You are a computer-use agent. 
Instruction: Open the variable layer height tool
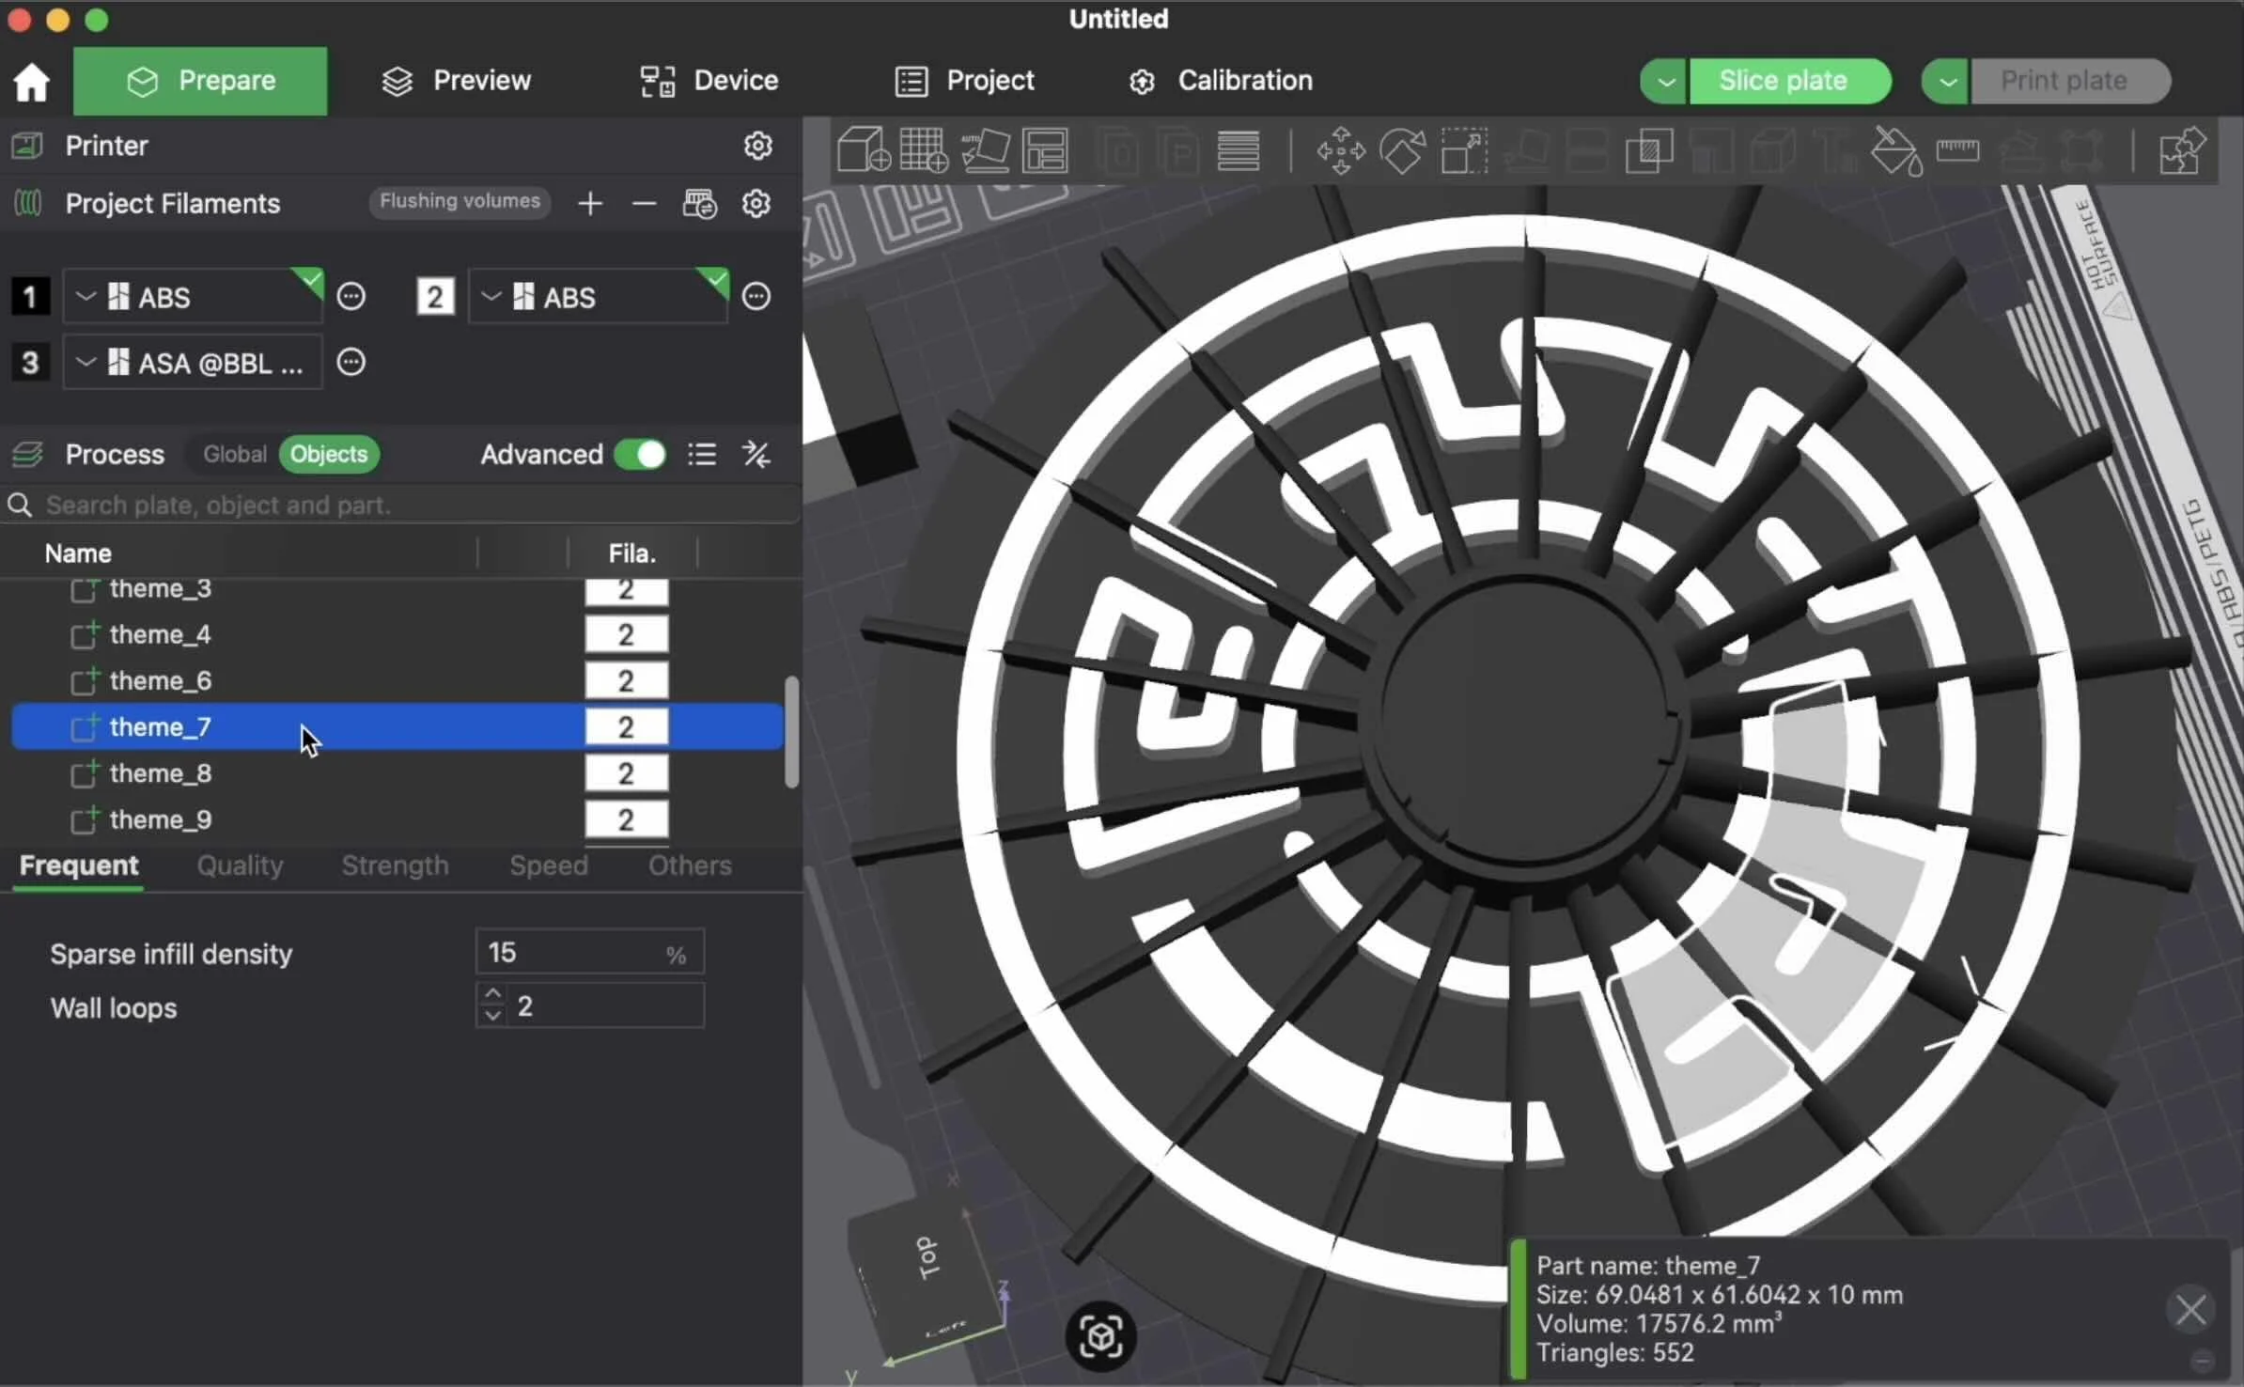[x=1239, y=150]
